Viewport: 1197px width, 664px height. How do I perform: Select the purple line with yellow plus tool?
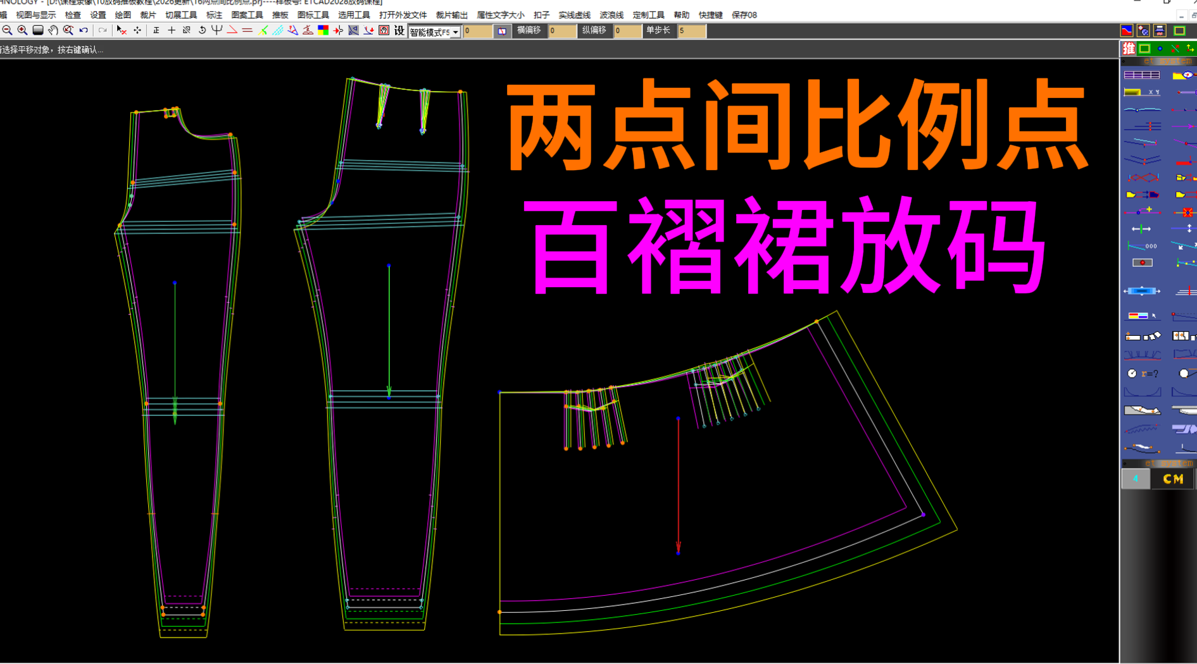click(1142, 211)
